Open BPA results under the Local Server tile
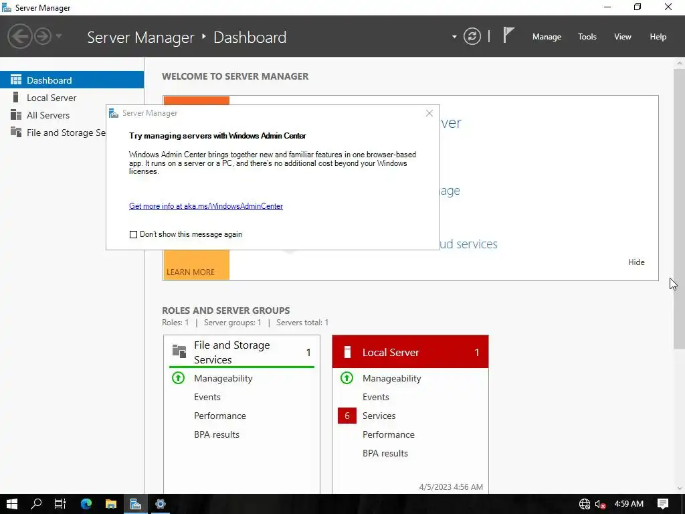685x514 pixels. tap(385, 453)
